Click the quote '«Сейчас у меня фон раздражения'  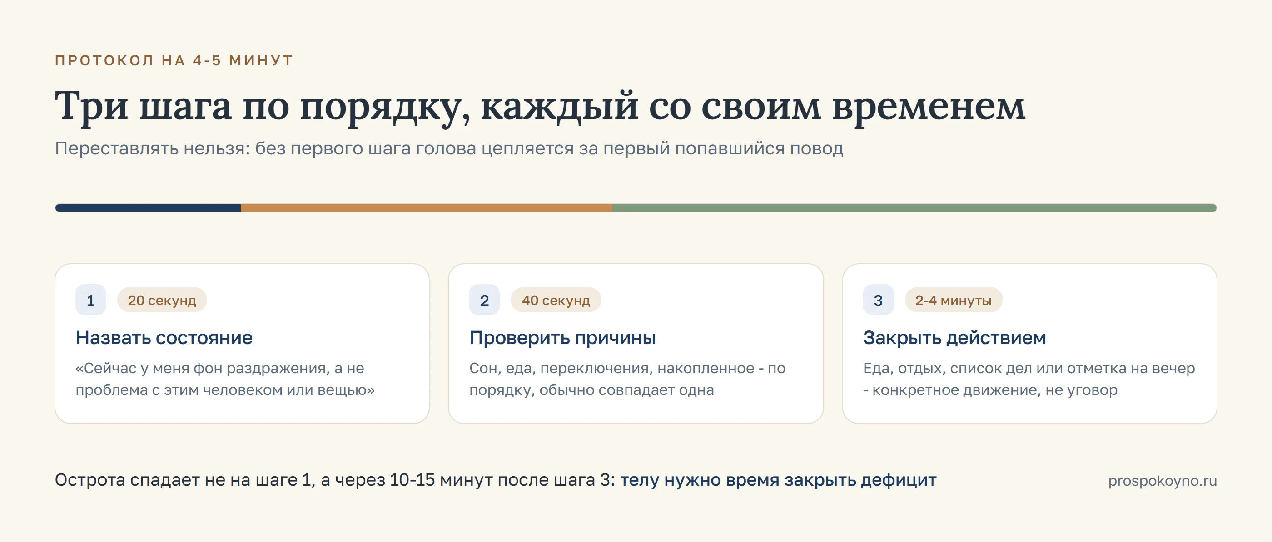(225, 379)
